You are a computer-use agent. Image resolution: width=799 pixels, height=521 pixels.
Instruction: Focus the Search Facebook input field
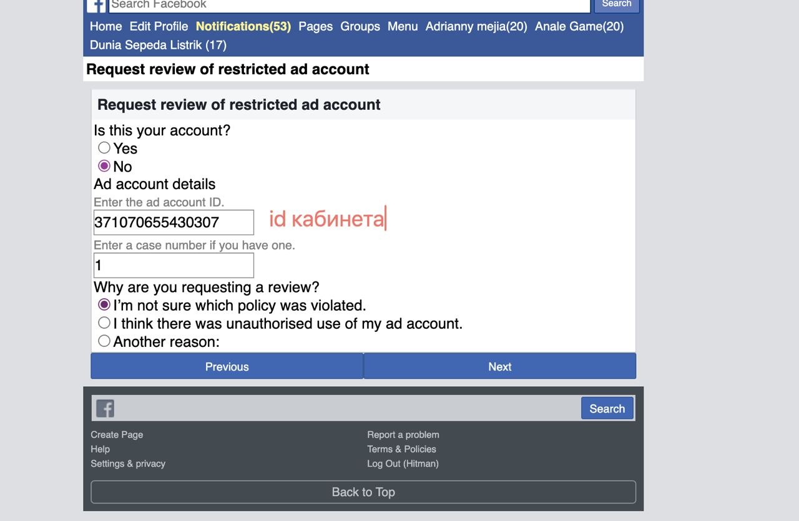tap(350, 5)
